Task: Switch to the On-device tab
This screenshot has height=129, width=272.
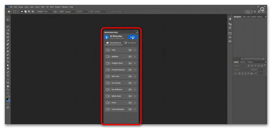Action: [130, 43]
